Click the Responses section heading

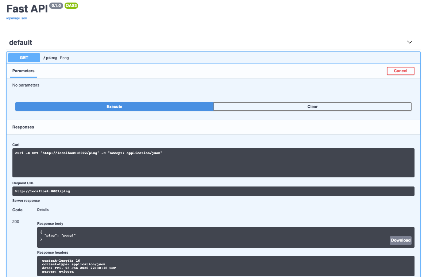[x=23, y=127]
